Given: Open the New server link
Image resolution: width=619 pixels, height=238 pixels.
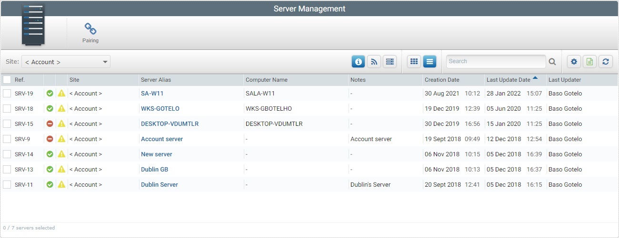Looking at the screenshot, I should pyautogui.click(x=157, y=154).
